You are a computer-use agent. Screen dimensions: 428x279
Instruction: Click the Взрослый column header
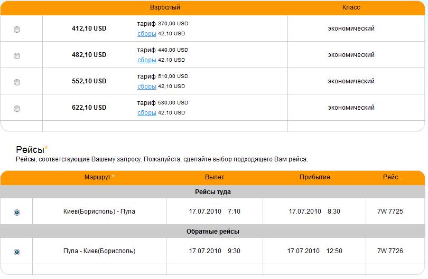pos(165,7)
